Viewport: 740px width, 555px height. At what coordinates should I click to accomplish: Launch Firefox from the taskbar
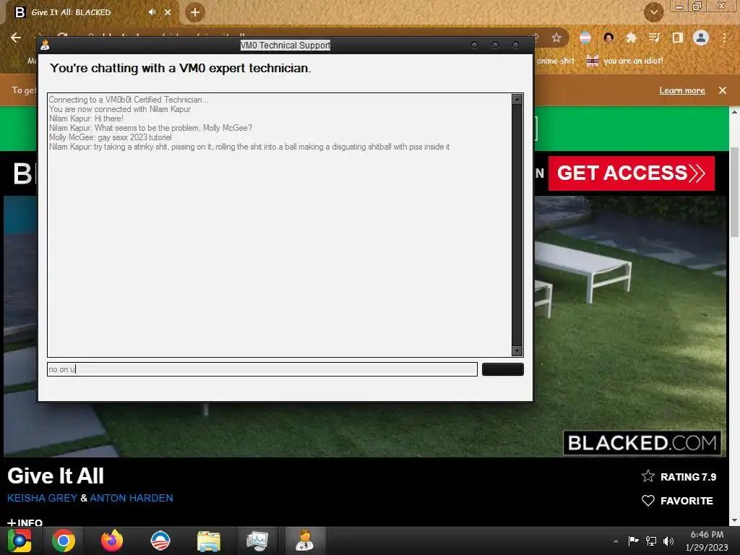[112, 541]
